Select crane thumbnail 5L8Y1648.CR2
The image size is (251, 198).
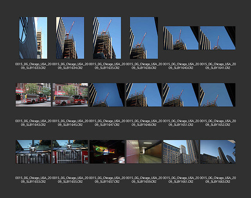click(x=144, y=95)
